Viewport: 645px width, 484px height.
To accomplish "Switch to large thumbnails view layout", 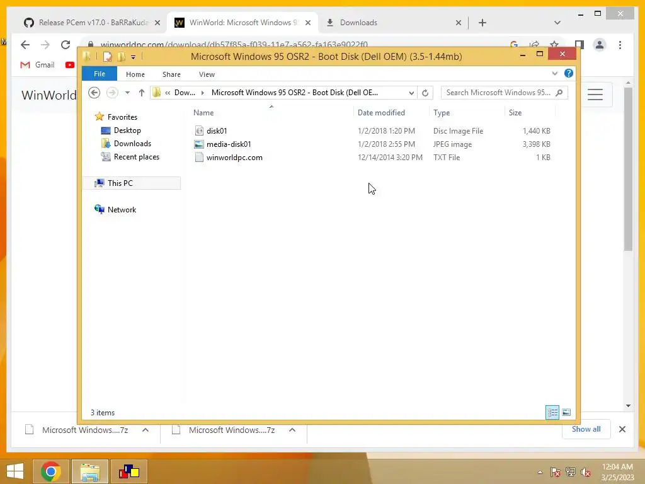I will [x=566, y=412].
